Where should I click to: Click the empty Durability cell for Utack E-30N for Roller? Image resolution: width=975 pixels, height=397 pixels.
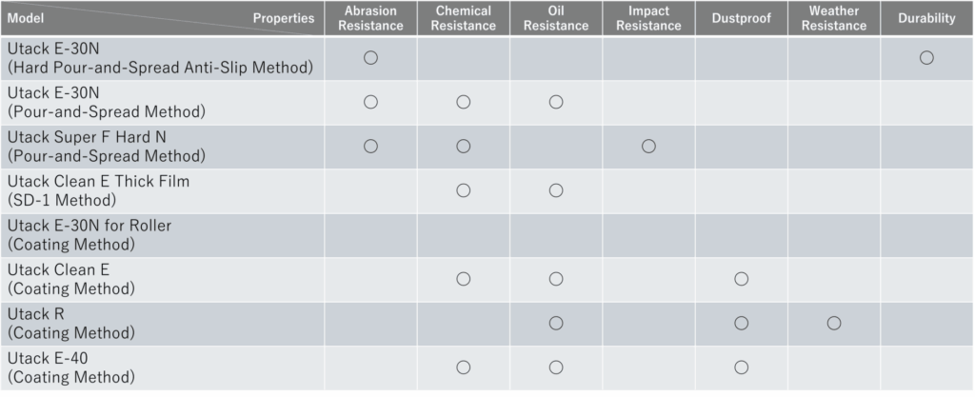coord(926,235)
